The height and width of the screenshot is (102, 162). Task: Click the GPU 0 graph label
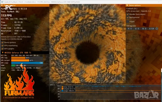52,85
